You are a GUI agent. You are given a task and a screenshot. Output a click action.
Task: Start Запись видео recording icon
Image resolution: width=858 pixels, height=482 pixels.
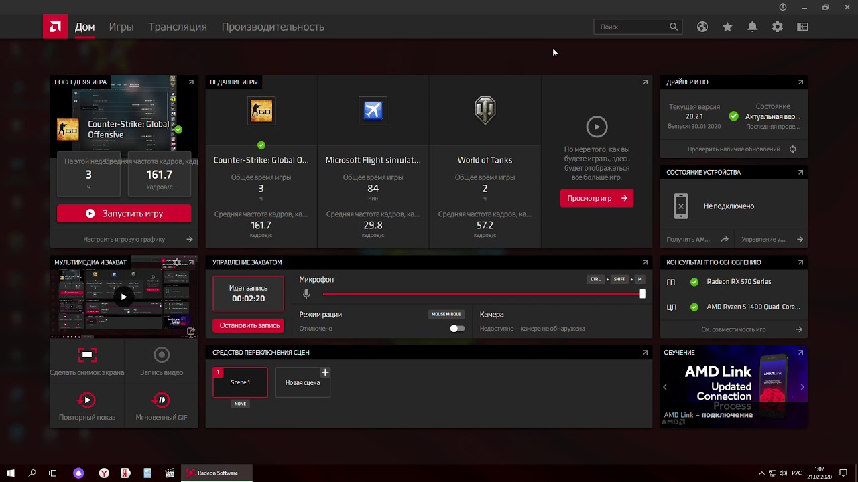coord(162,355)
